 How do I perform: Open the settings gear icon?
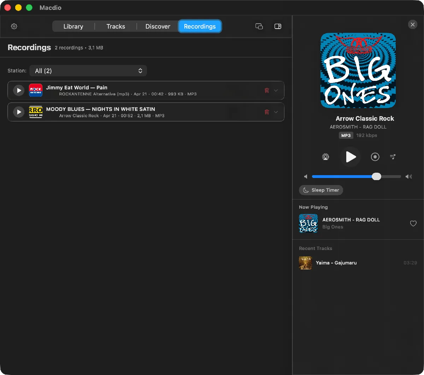(14, 26)
